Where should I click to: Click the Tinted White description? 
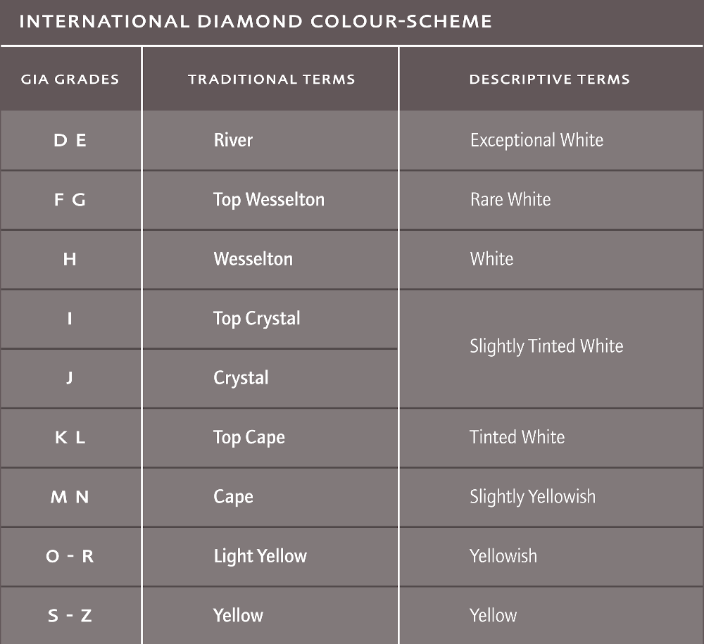click(517, 437)
